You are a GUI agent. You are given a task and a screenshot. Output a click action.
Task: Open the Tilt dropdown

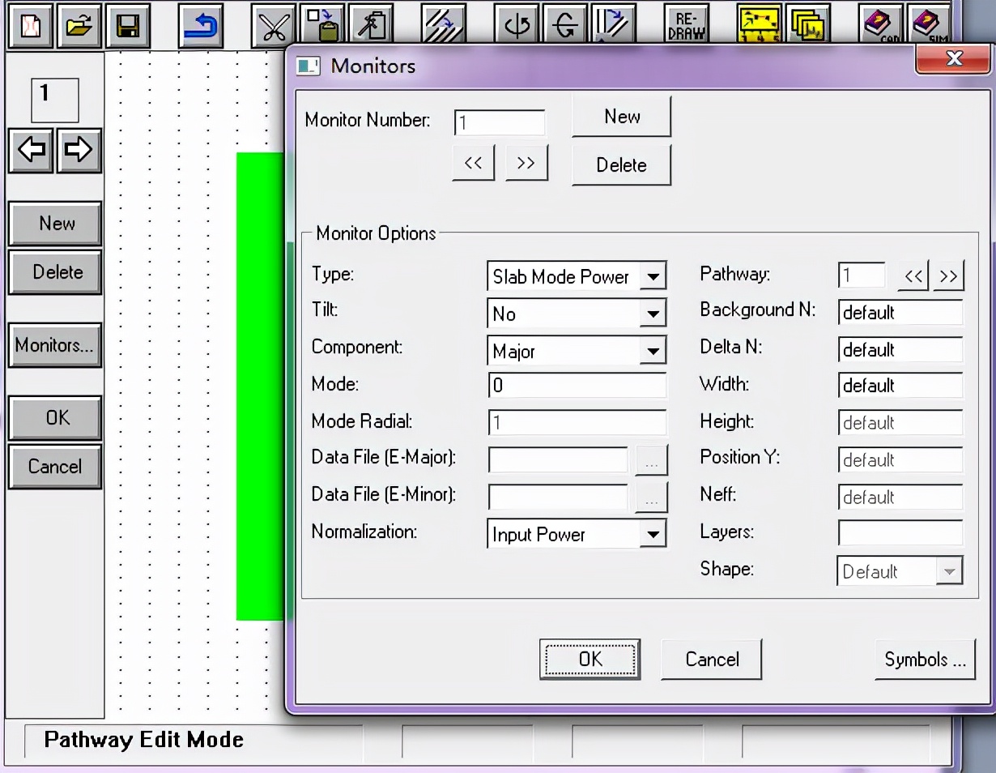(653, 314)
